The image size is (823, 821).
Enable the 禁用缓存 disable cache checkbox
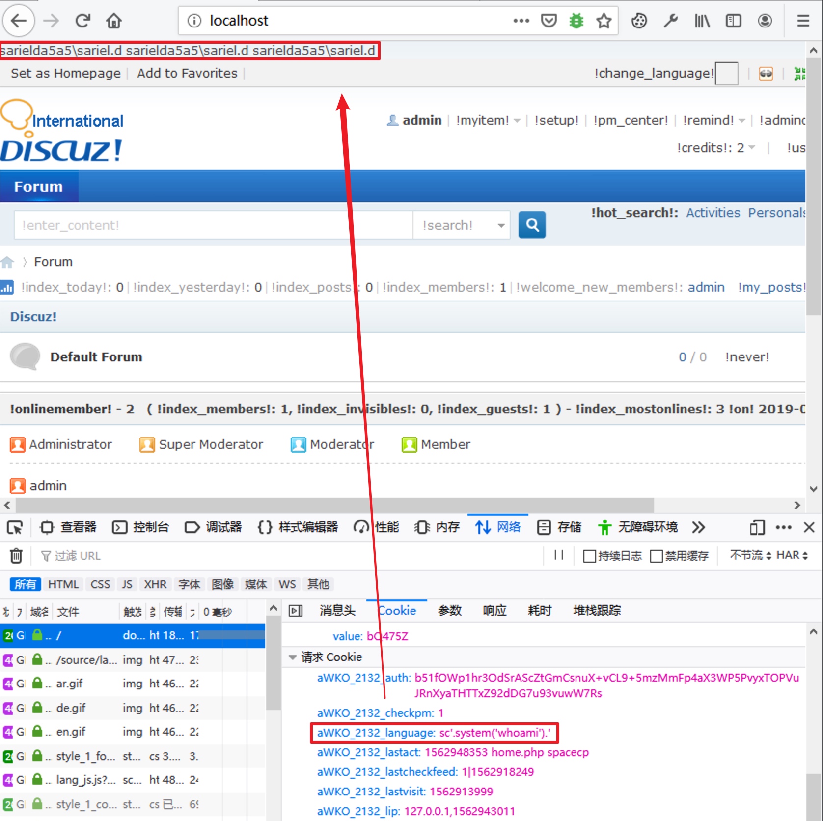click(656, 556)
